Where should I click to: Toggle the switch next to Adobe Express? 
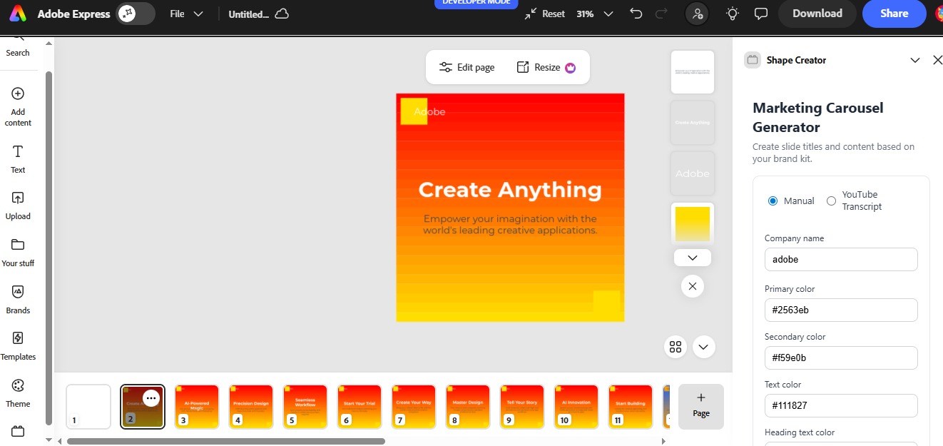(x=136, y=14)
